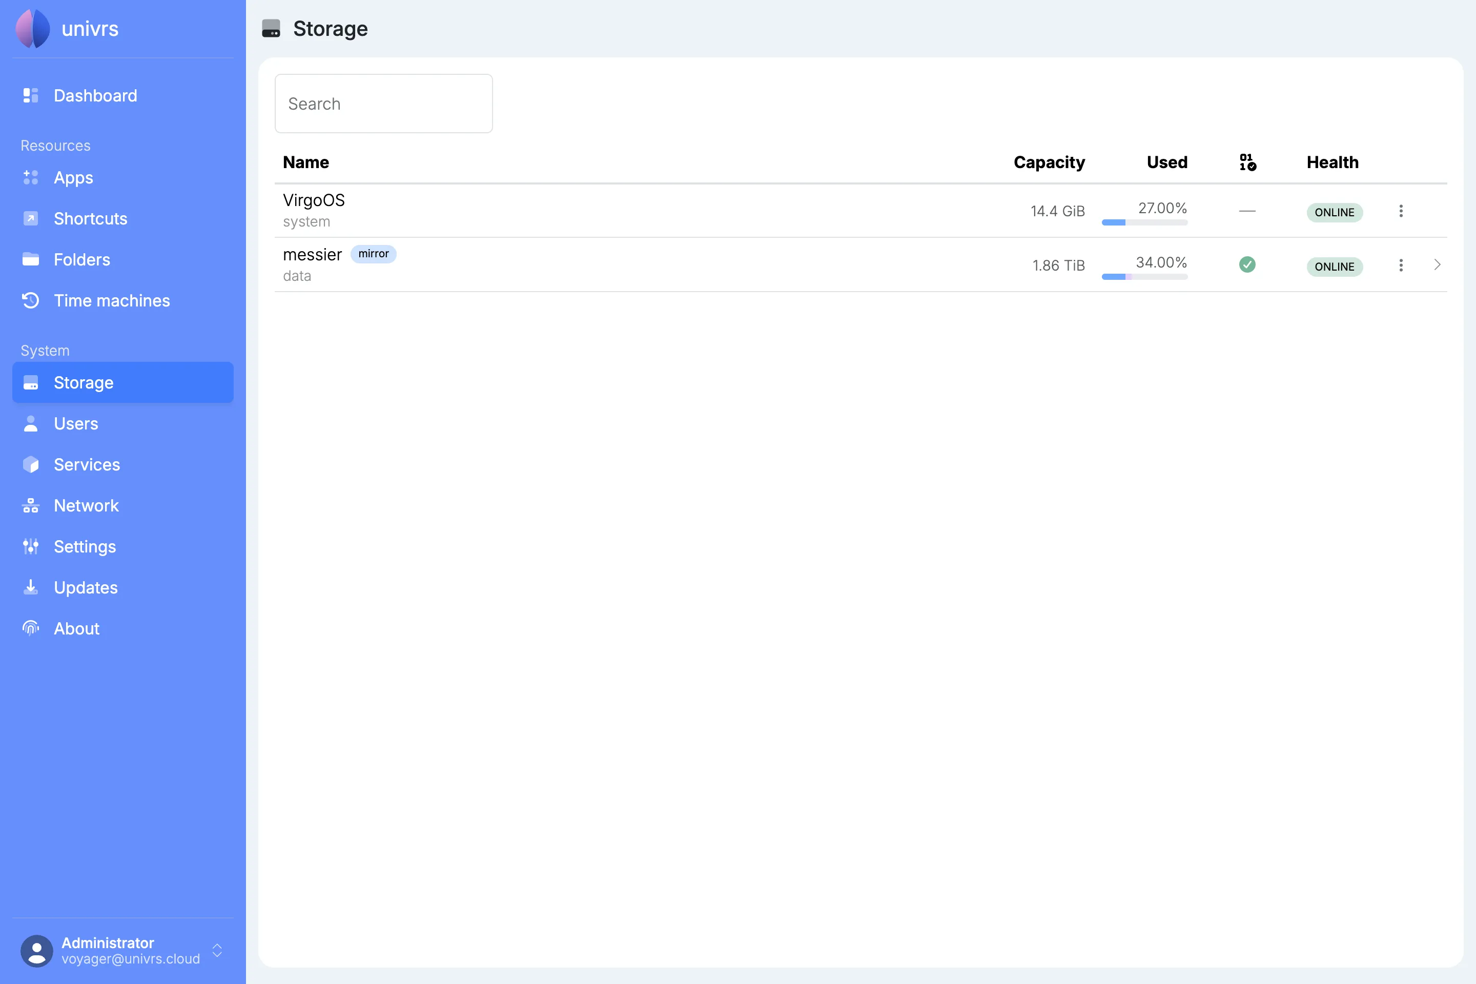
Task: Click the Administrator avatar icon
Action: (37, 951)
